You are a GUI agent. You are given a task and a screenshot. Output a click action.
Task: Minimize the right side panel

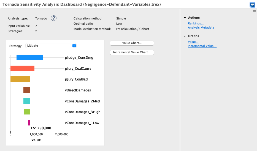(x=254, y=11)
